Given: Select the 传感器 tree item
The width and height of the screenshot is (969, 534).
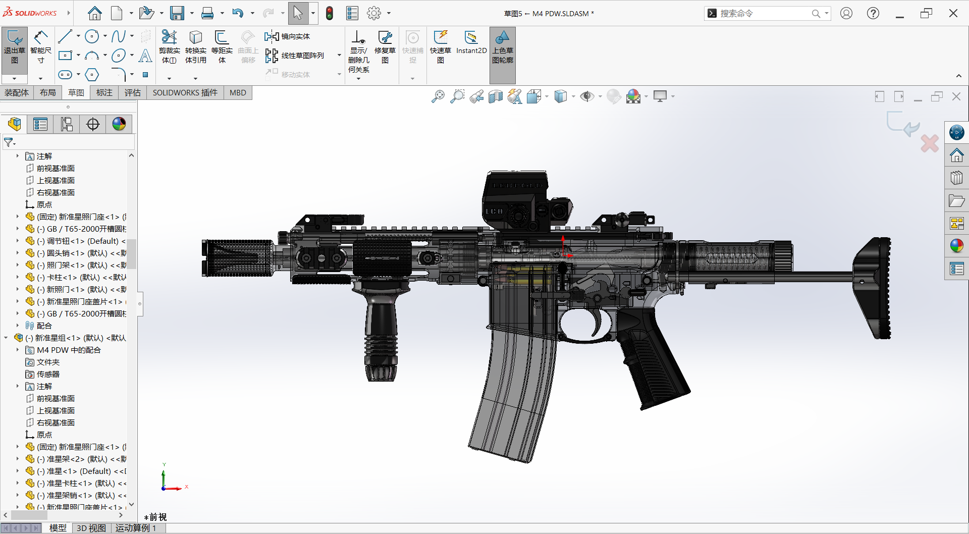Looking at the screenshot, I should point(48,374).
